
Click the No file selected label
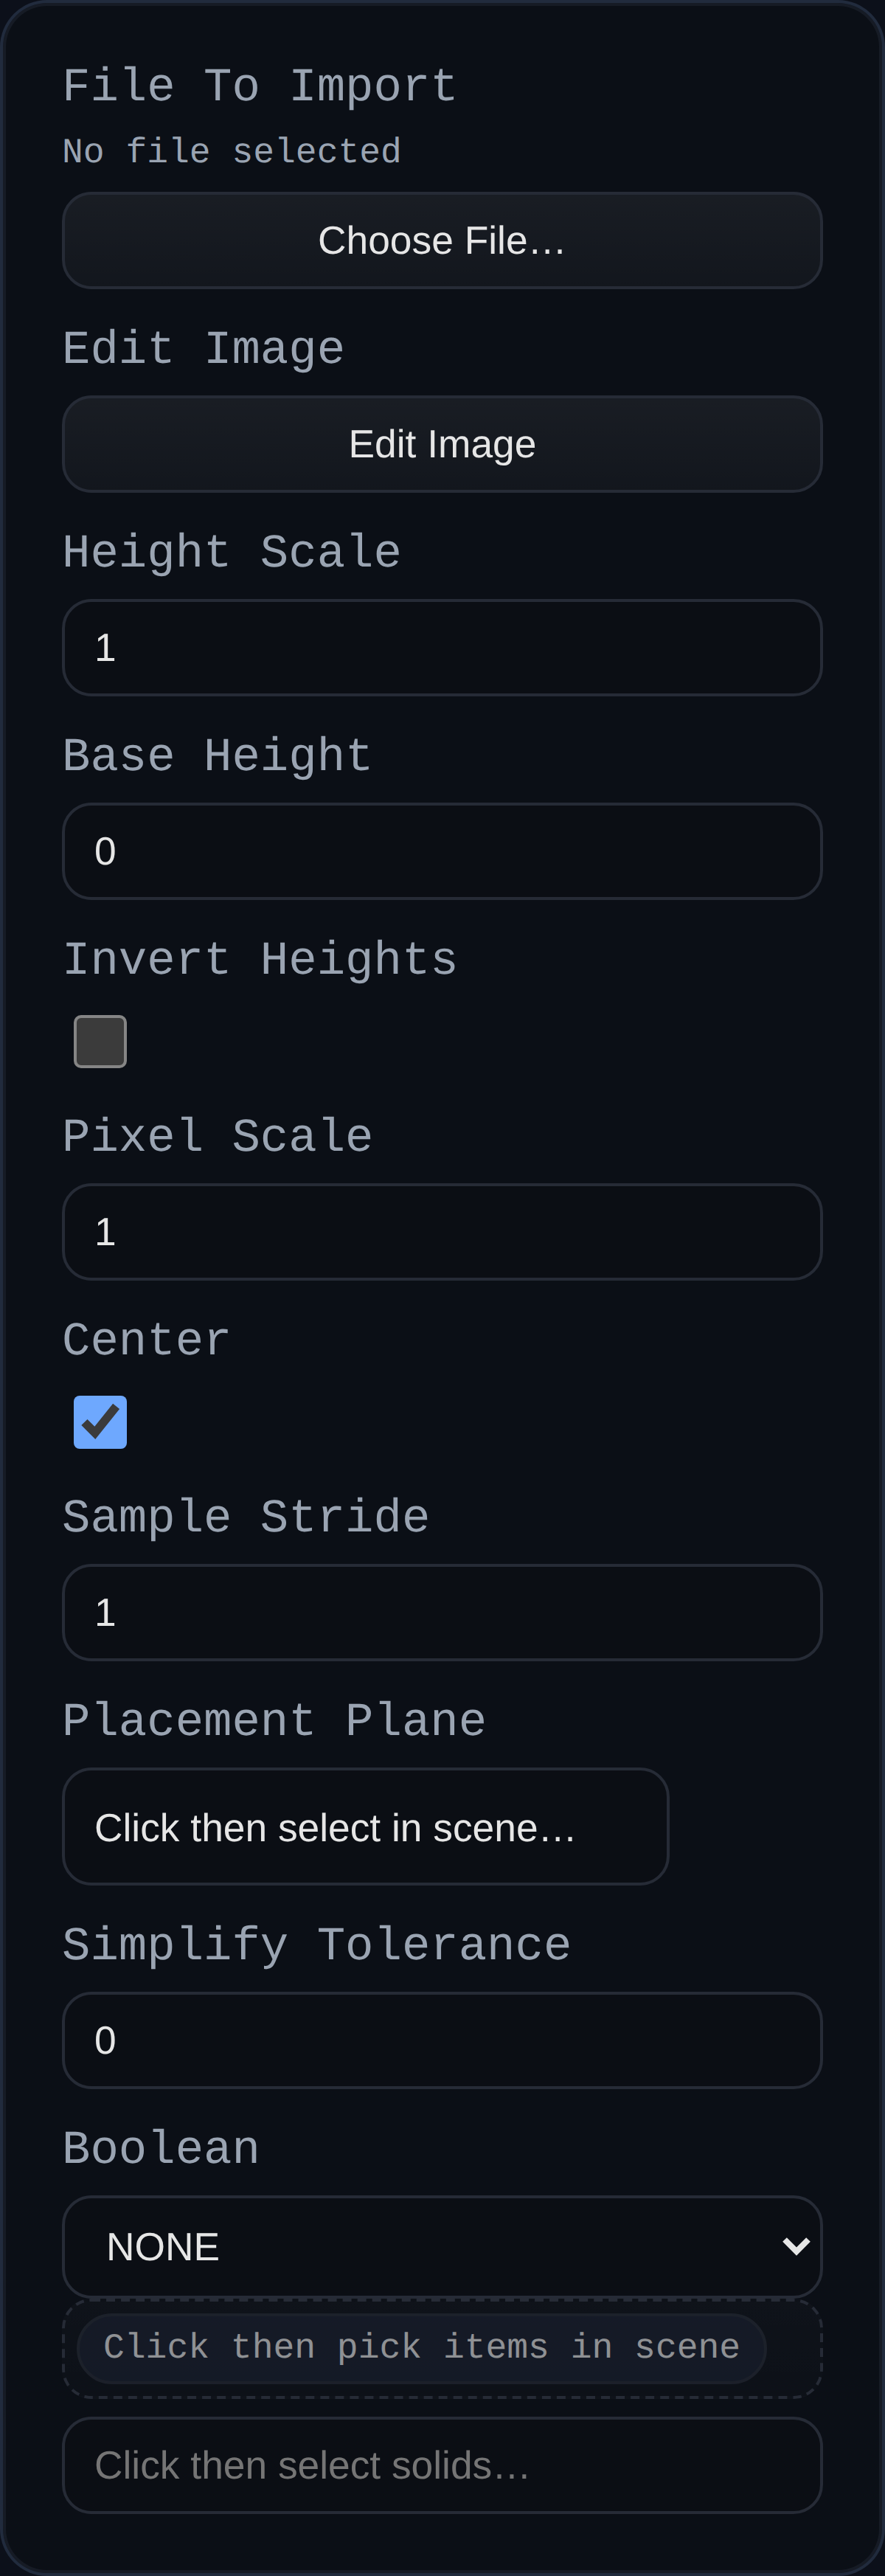[231, 150]
